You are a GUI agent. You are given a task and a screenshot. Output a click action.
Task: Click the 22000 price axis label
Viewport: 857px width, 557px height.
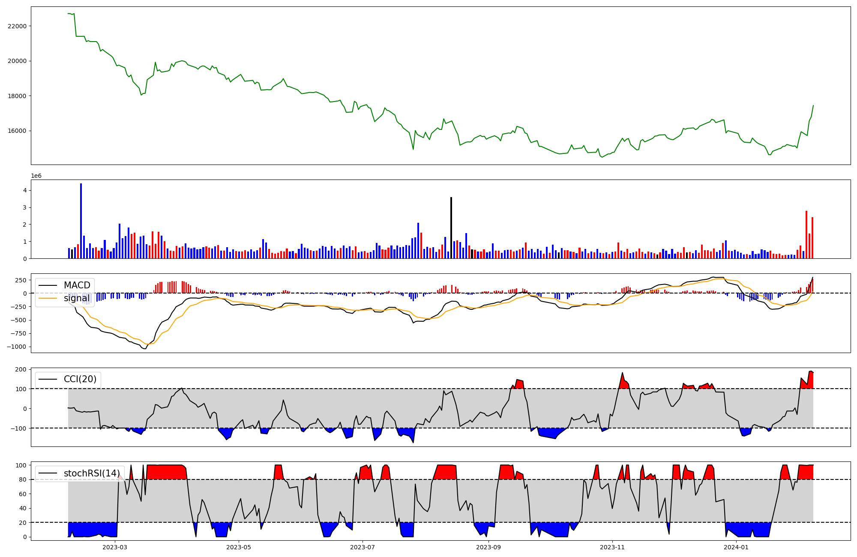(17, 26)
